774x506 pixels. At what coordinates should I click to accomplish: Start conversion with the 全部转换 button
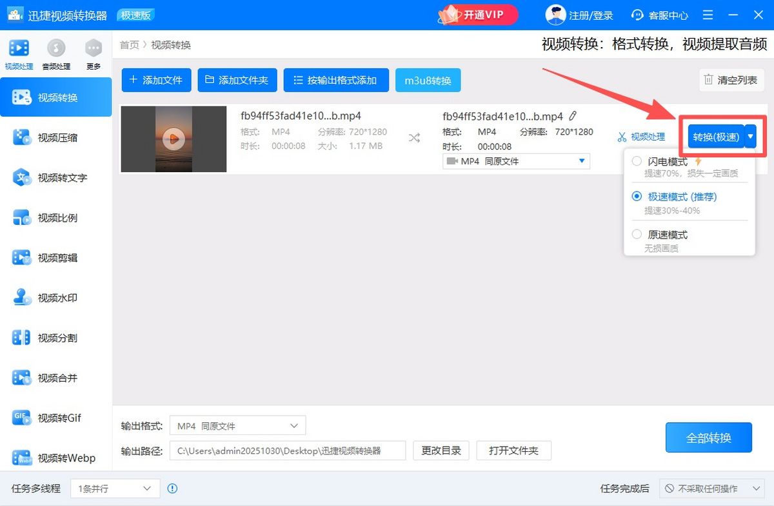click(x=708, y=437)
